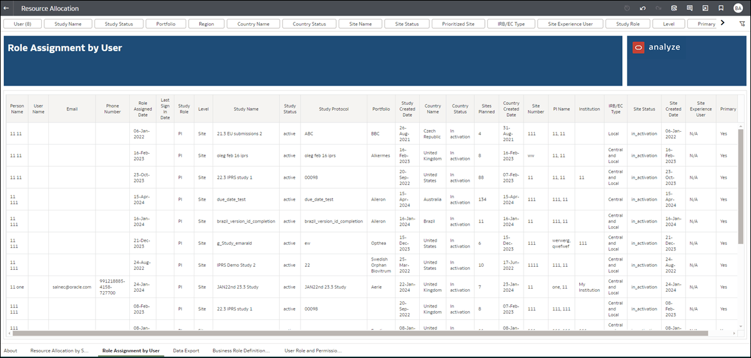Screen dimensions: 751x358
Task: Redo the last undone action
Action: pos(659,8)
